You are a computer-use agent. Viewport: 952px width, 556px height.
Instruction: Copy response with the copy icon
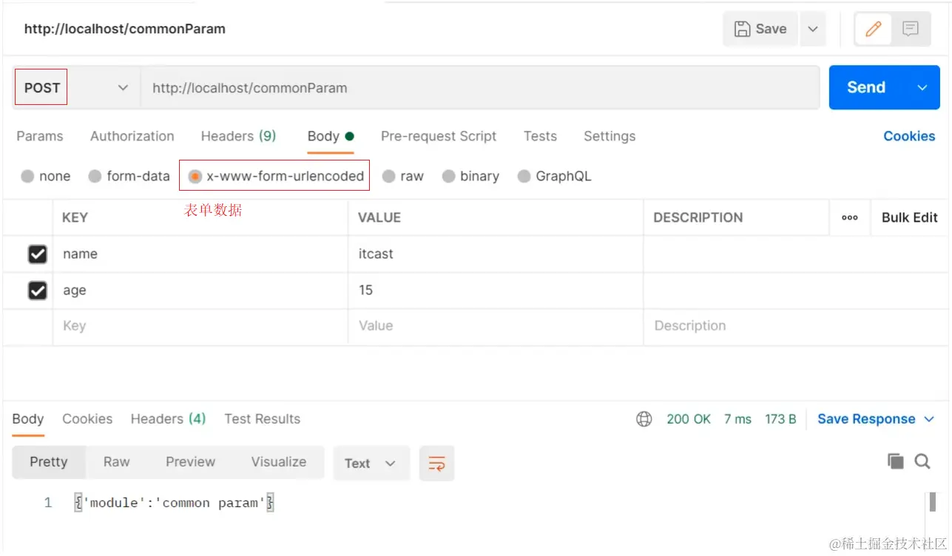[895, 461]
